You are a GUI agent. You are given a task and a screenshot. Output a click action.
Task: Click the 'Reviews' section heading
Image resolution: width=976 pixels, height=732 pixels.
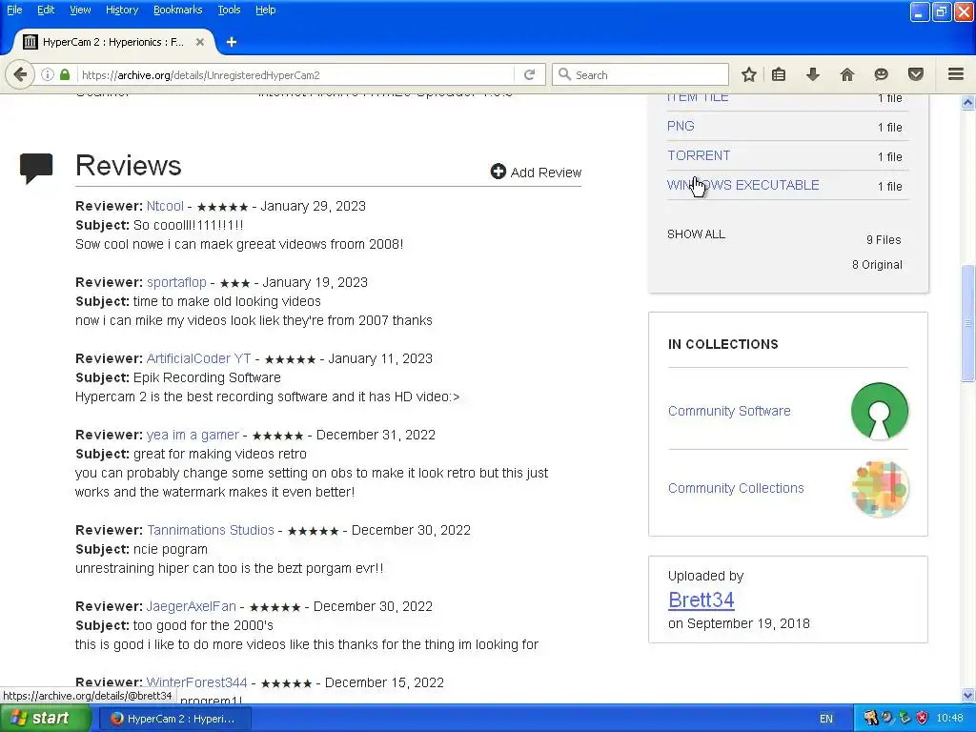pyautogui.click(x=129, y=166)
